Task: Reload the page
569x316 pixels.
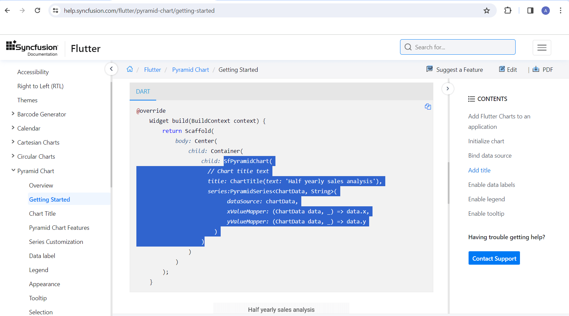Action: pyautogui.click(x=38, y=11)
